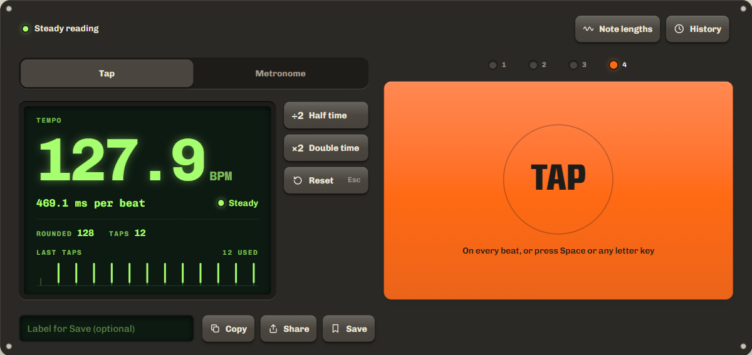The image size is (752, 355).
Task: Tap the big orange TAP pad
Action: click(558, 190)
